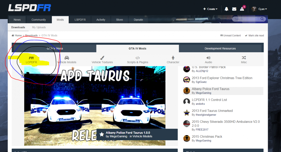Viewport: 281px width, 152px height.
Task: Go to the News tab
Action: click(x=17, y=20)
